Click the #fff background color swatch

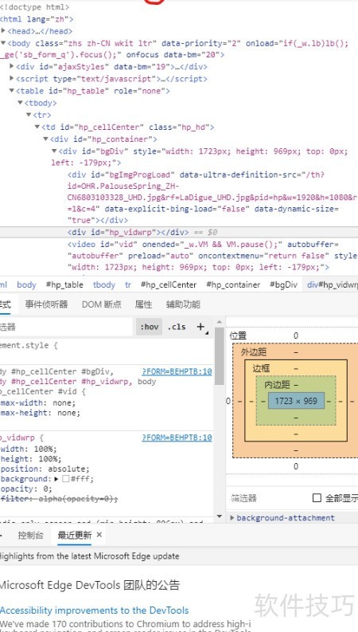[x=66, y=479]
